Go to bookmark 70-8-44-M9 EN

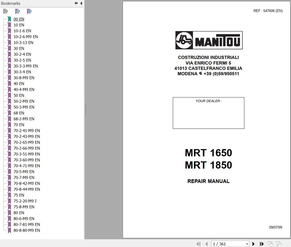click(27, 189)
